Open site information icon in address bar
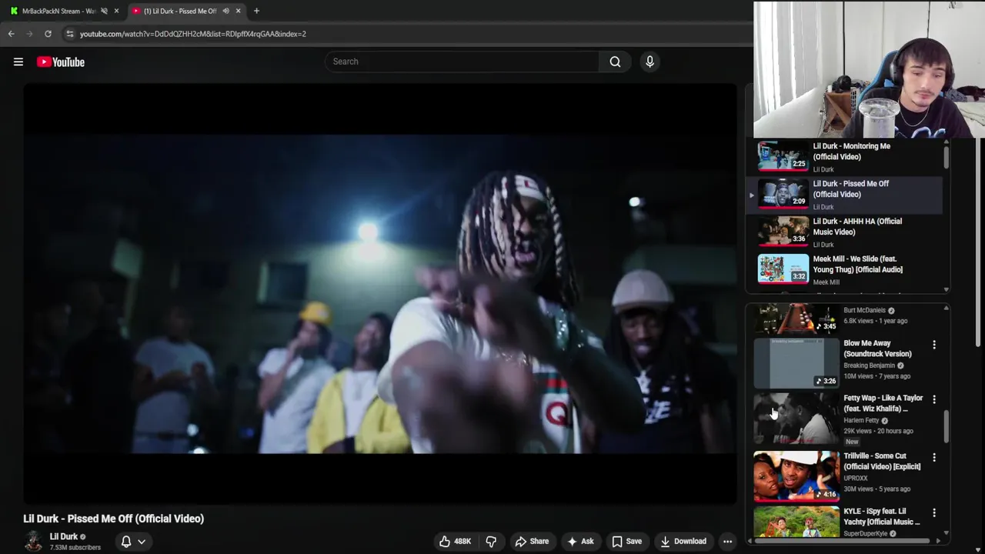Image resolution: width=985 pixels, height=554 pixels. 69,34
